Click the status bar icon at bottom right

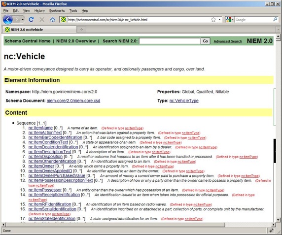tap(271, 231)
